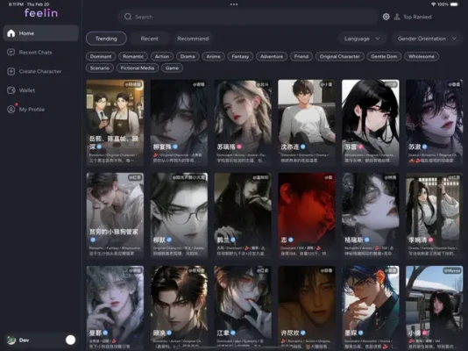Filter by the Dominant tag
This screenshot has height=351, width=468.
pyautogui.click(x=101, y=56)
